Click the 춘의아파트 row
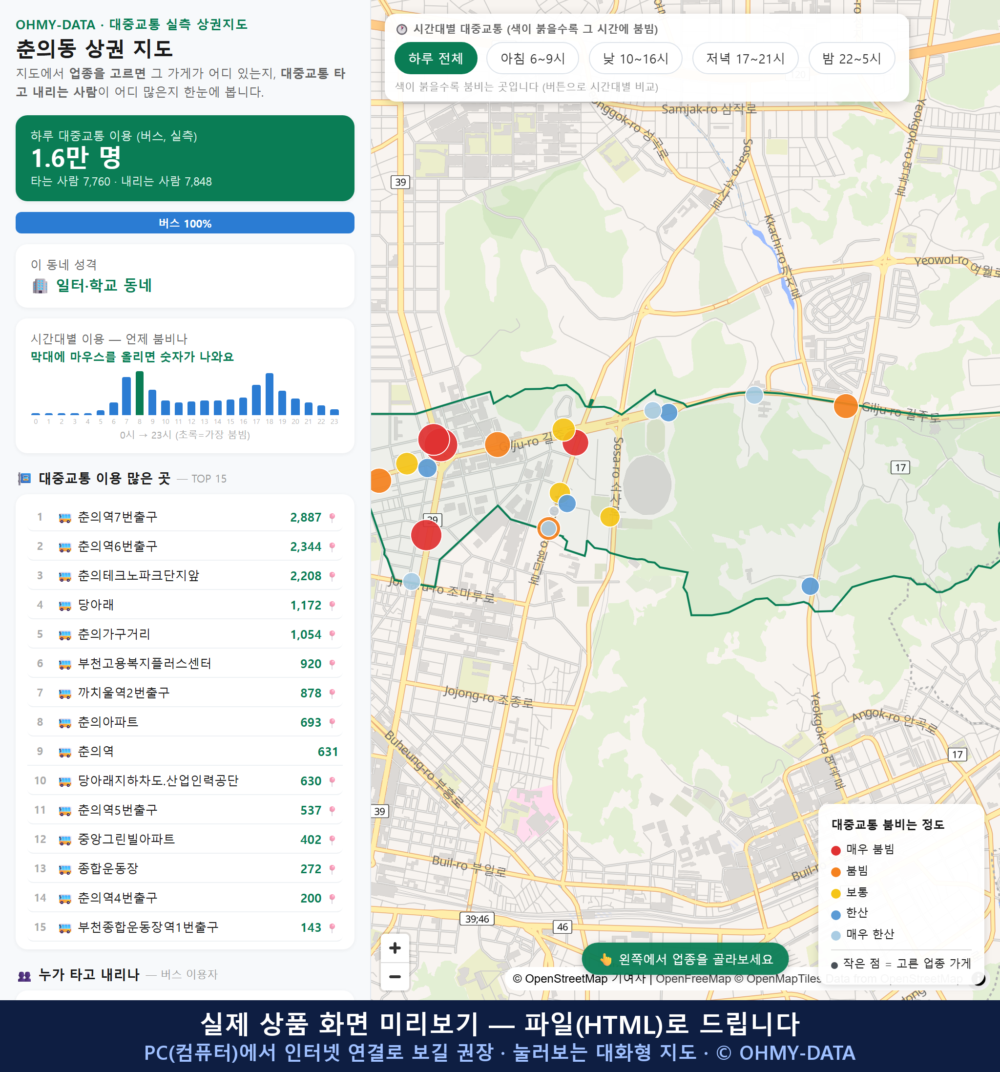The width and height of the screenshot is (1000, 1072). coord(185,722)
